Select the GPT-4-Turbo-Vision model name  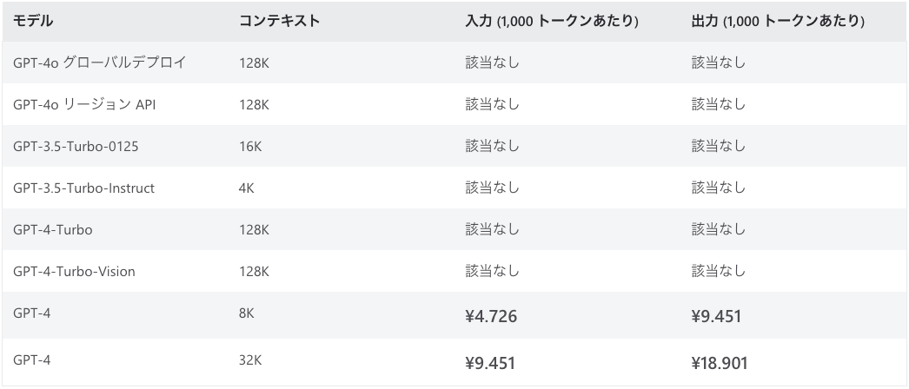point(74,272)
